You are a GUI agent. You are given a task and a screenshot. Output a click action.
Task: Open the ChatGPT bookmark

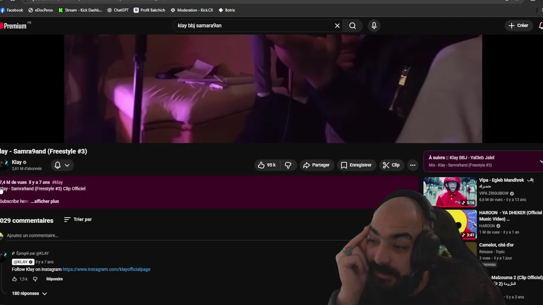(118, 10)
